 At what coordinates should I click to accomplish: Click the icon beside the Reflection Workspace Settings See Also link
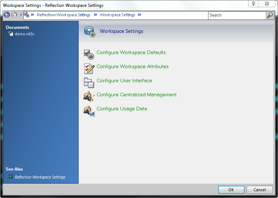point(11,177)
